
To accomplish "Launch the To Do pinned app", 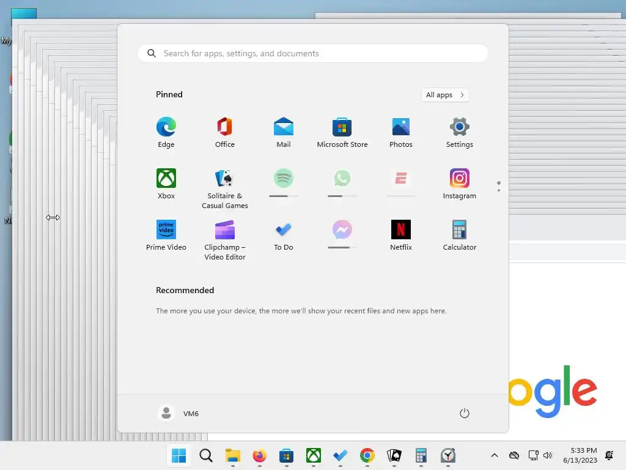I will 284,236.
